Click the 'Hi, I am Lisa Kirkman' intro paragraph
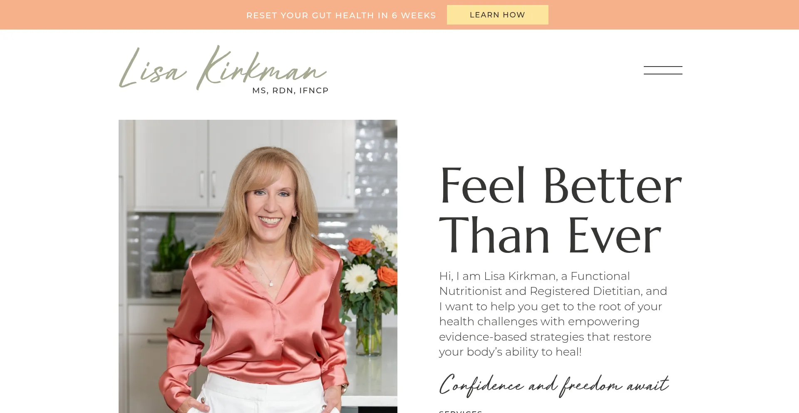This screenshot has height=413, width=799. 553,314
